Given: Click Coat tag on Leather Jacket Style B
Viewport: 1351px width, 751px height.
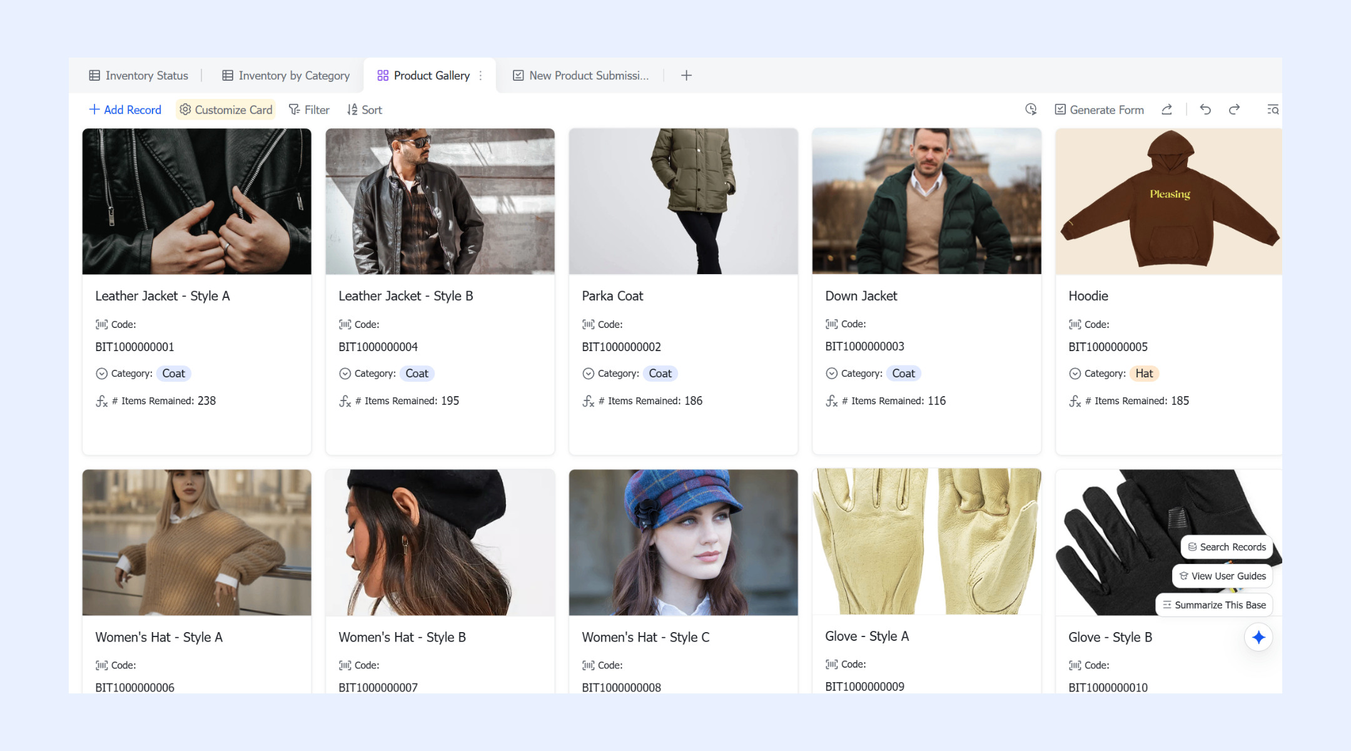Looking at the screenshot, I should click(417, 374).
